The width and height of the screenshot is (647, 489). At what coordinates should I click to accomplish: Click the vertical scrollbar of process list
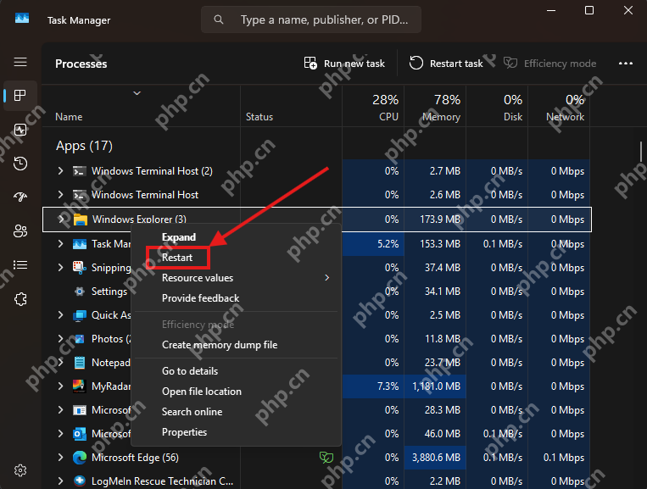[x=641, y=152]
